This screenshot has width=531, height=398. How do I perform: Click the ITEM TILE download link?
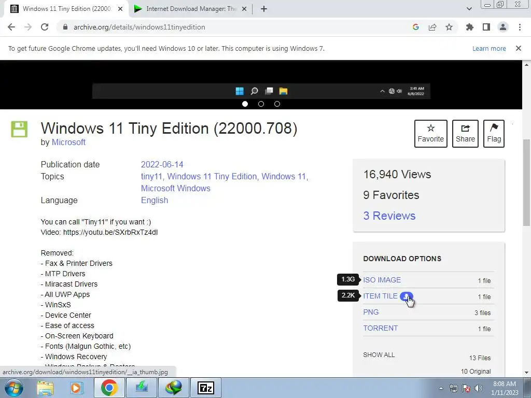coord(380,296)
